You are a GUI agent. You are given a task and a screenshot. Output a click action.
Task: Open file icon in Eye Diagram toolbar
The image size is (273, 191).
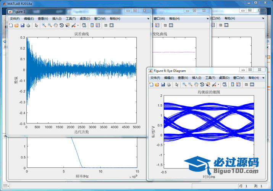tap(157, 84)
